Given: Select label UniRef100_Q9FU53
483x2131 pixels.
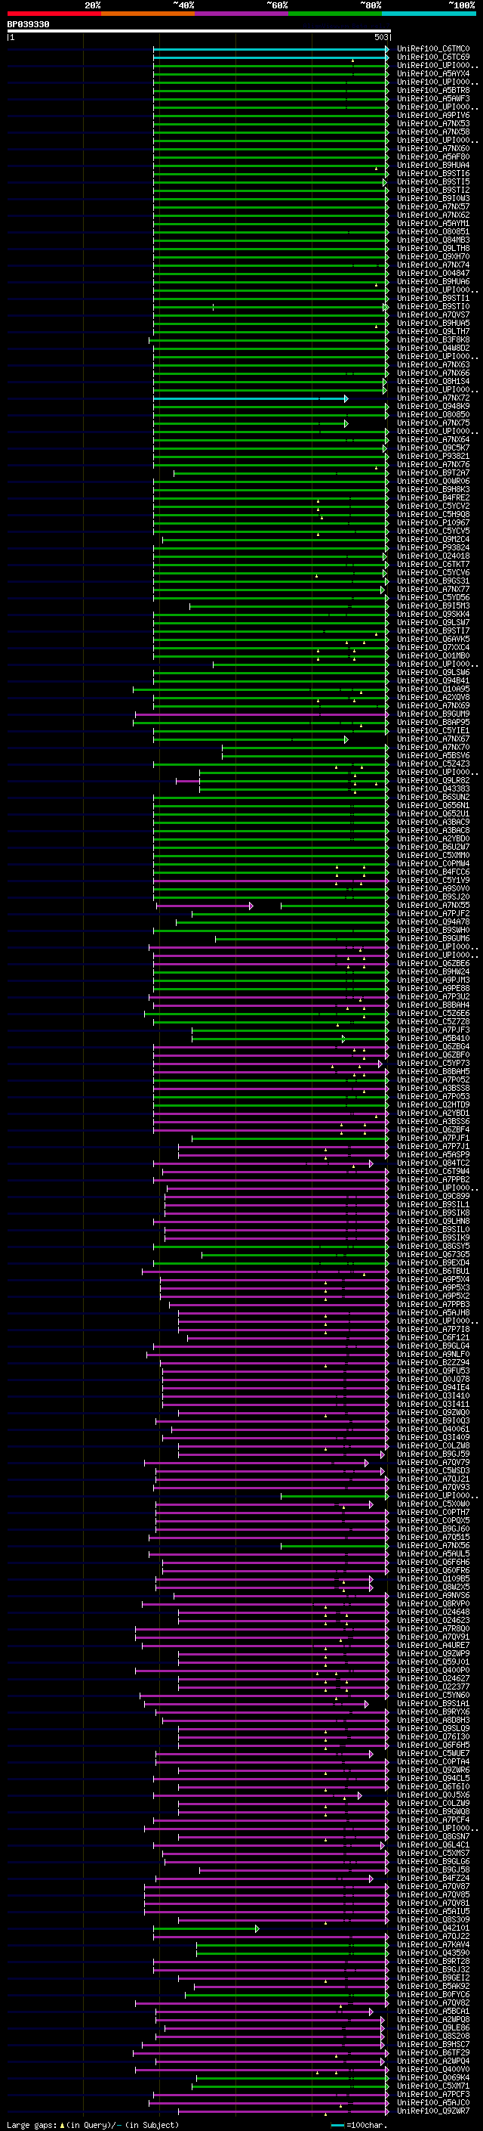Looking at the screenshot, I should point(433,1371).
